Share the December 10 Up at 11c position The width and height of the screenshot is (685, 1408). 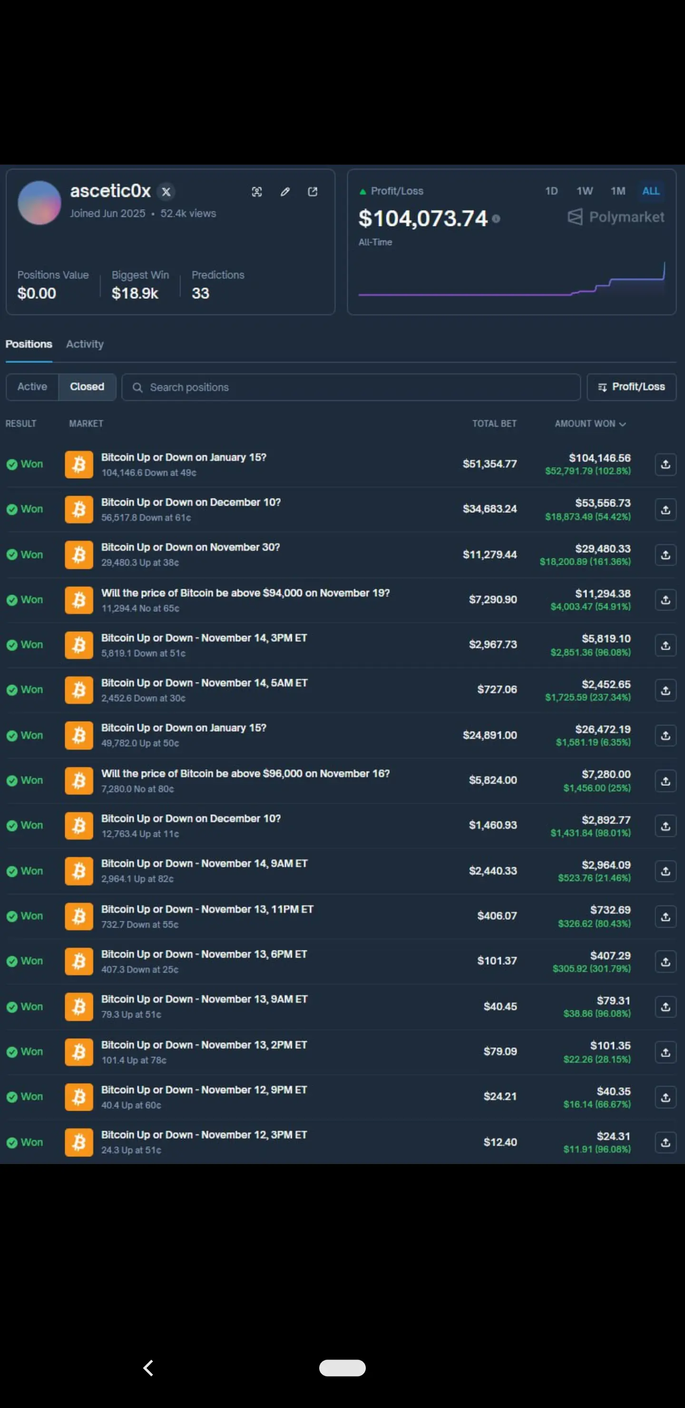click(x=665, y=826)
